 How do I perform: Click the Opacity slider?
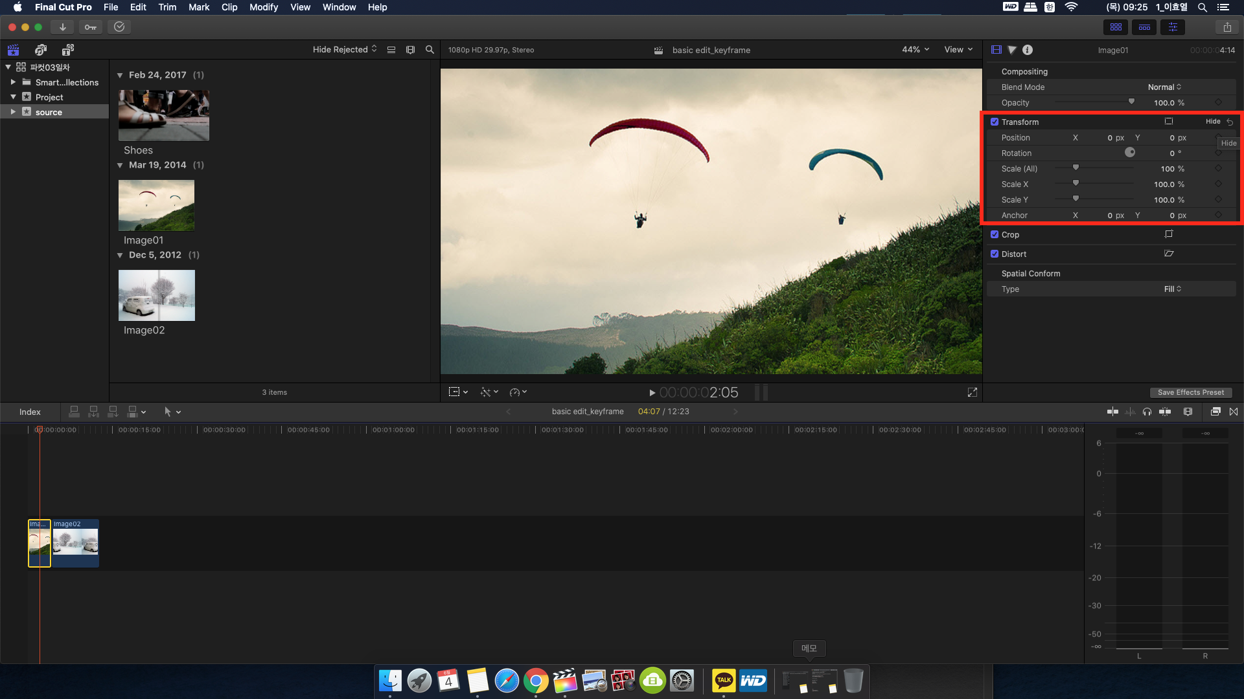tap(1095, 103)
